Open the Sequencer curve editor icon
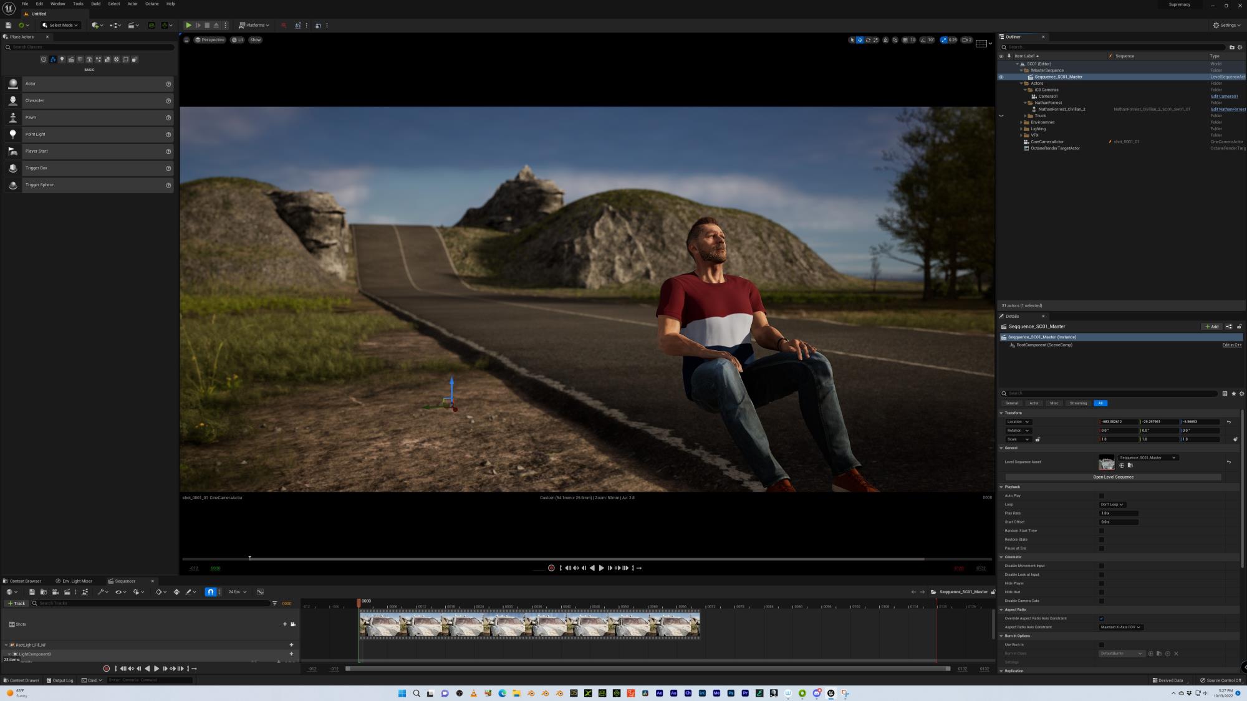 coord(260,592)
